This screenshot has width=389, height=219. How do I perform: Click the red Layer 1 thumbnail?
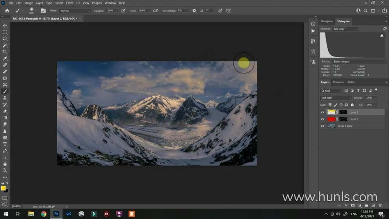pyautogui.click(x=331, y=119)
